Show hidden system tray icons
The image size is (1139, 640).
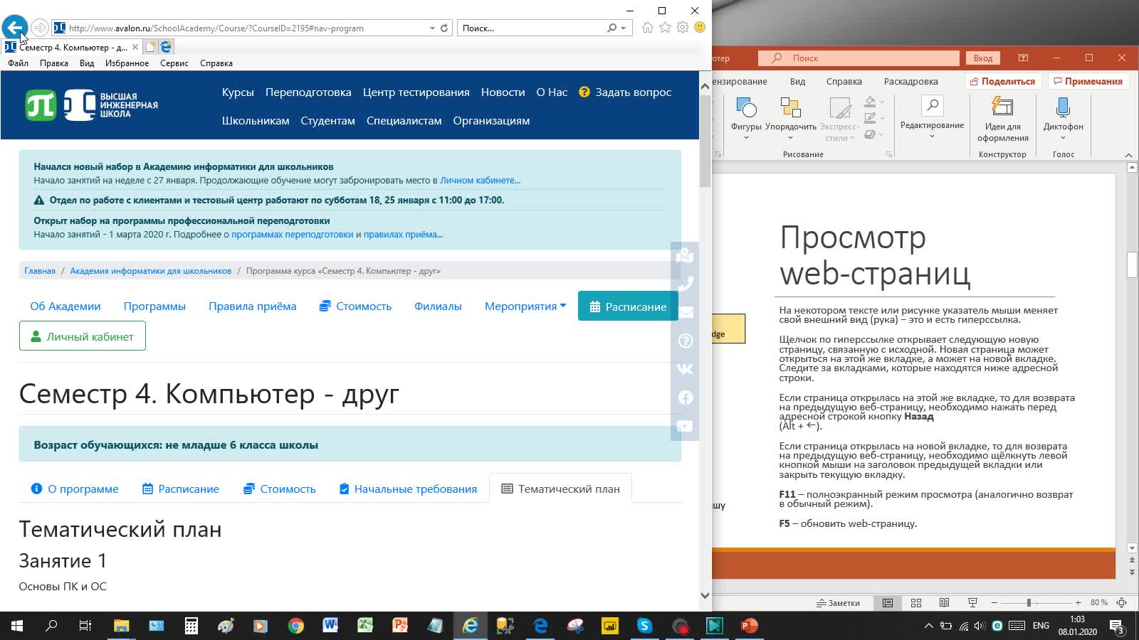[928, 626]
